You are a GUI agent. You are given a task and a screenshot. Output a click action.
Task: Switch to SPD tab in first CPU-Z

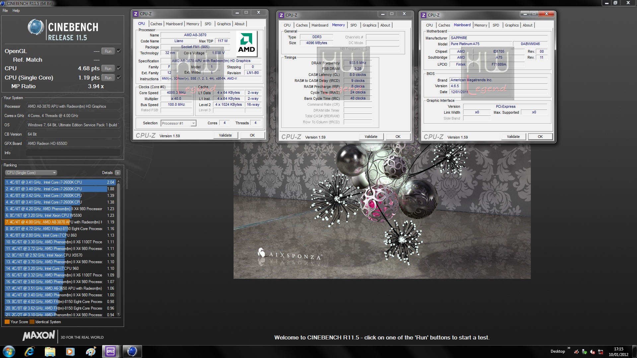(208, 24)
